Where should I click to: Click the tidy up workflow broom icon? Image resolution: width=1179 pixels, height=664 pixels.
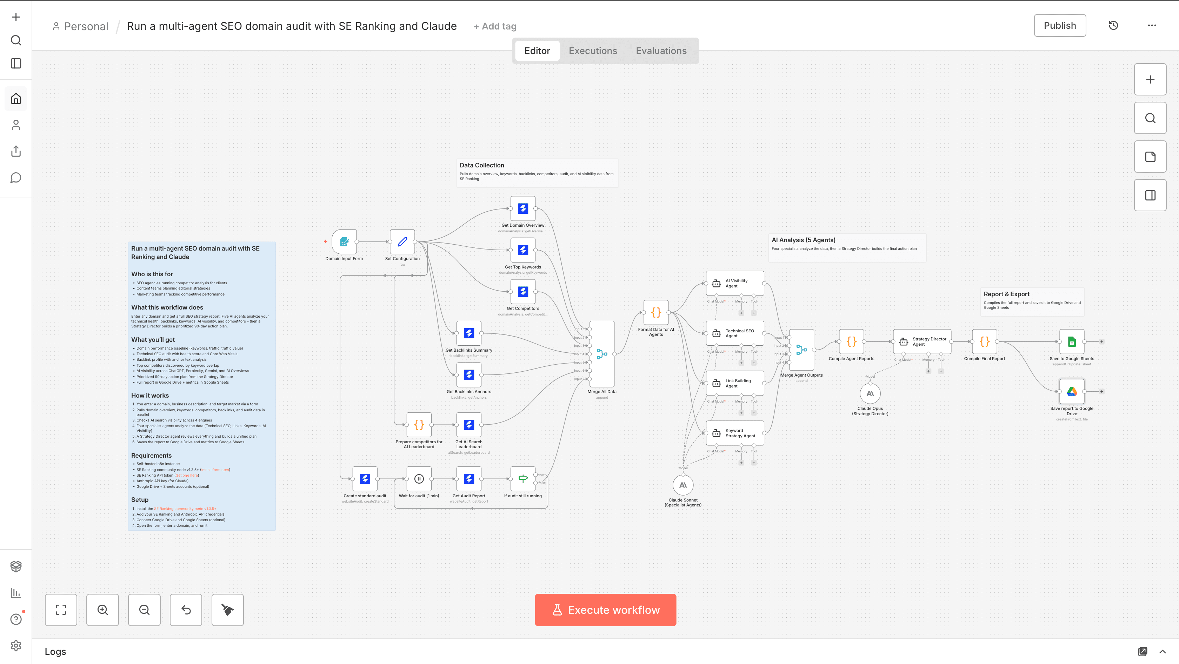(x=227, y=610)
